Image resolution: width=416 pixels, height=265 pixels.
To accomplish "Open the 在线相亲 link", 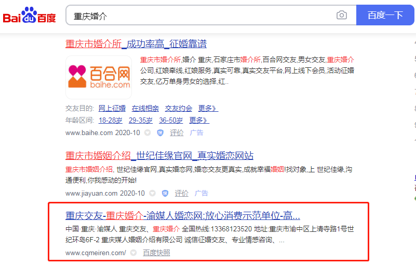I will 145,109.
